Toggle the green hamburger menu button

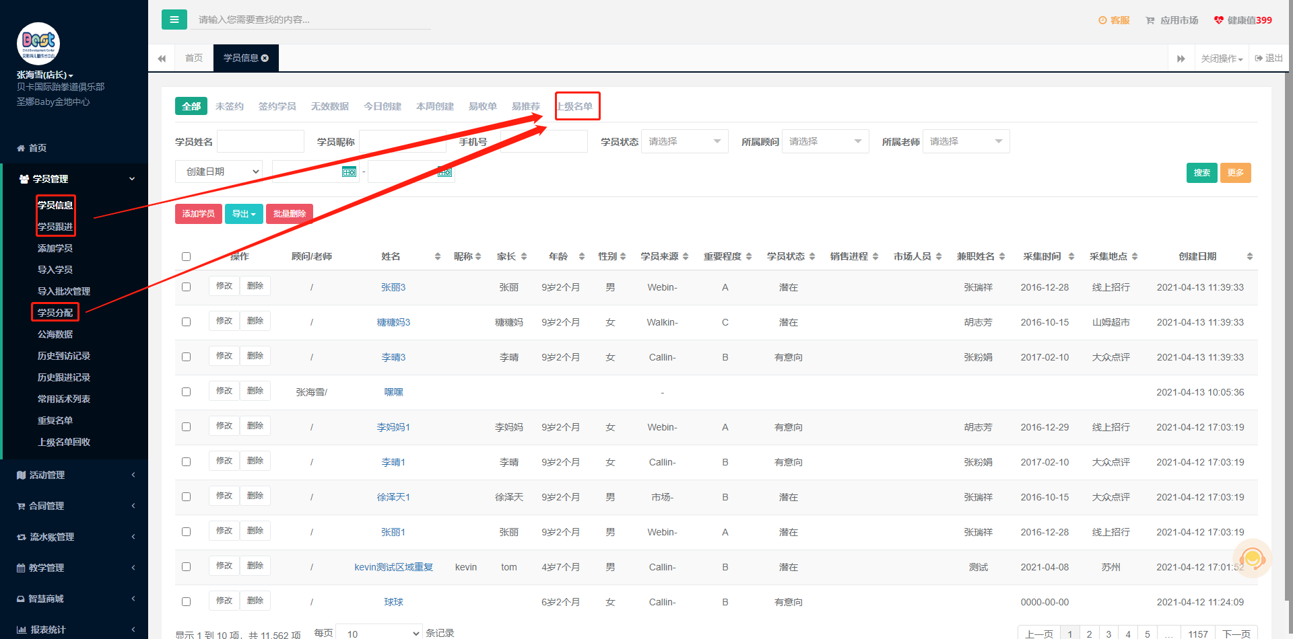click(174, 20)
